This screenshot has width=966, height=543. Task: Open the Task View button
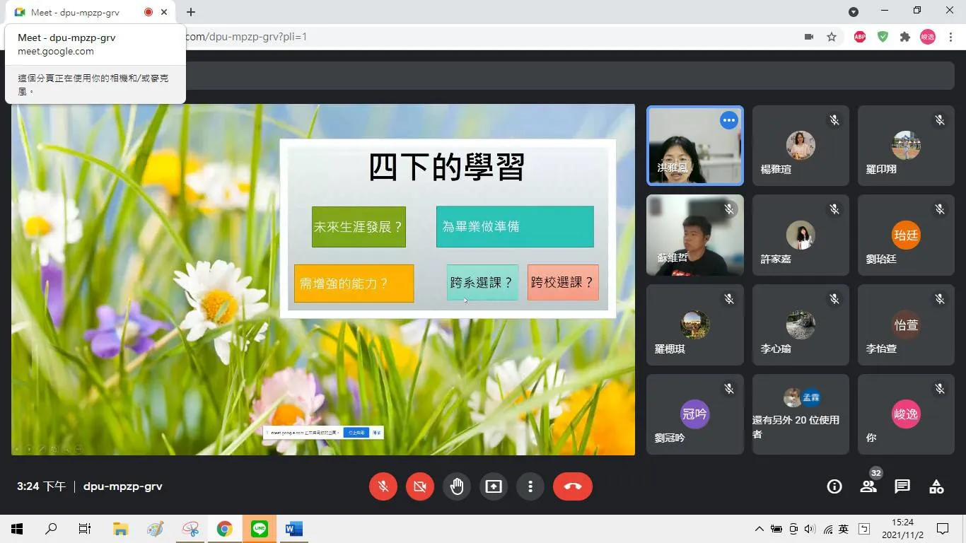coord(85,529)
